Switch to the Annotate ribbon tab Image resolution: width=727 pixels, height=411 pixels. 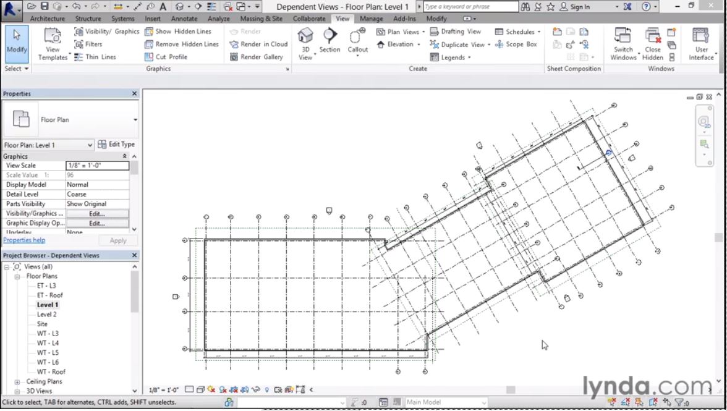click(184, 19)
